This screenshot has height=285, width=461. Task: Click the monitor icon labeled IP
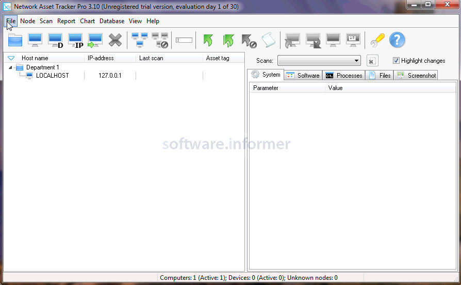(76, 40)
